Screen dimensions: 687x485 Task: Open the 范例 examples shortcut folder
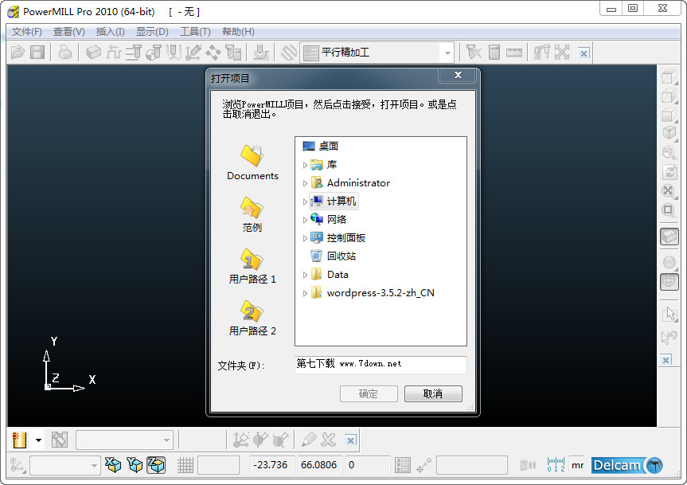pyautogui.click(x=252, y=214)
